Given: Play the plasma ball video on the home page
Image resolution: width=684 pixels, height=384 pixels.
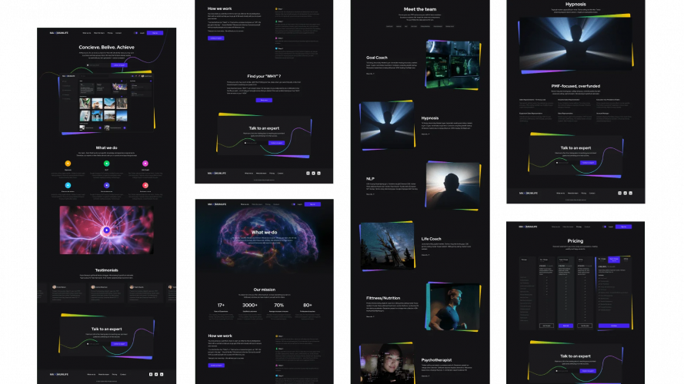Looking at the screenshot, I should pyautogui.click(x=106, y=230).
